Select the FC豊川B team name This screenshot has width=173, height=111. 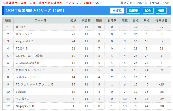pyautogui.click(x=22, y=48)
